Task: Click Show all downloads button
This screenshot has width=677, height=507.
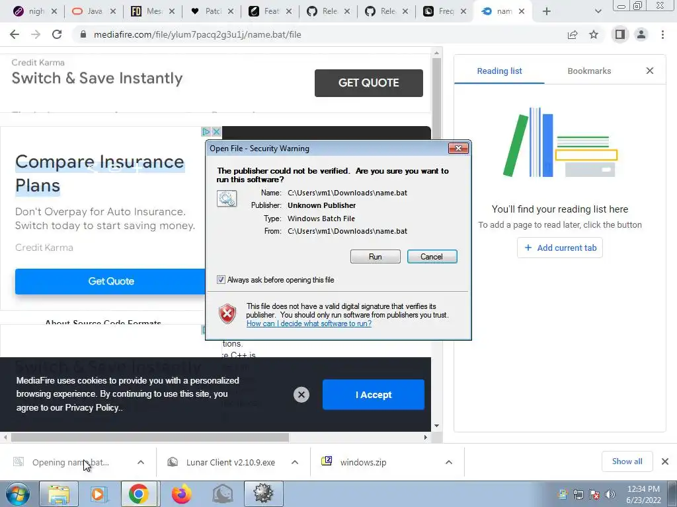Action: [x=627, y=461]
